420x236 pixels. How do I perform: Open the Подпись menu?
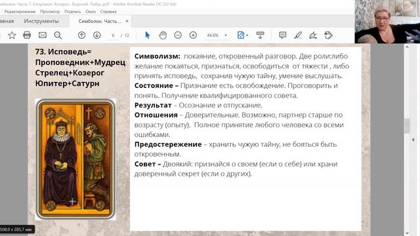click(73, 12)
